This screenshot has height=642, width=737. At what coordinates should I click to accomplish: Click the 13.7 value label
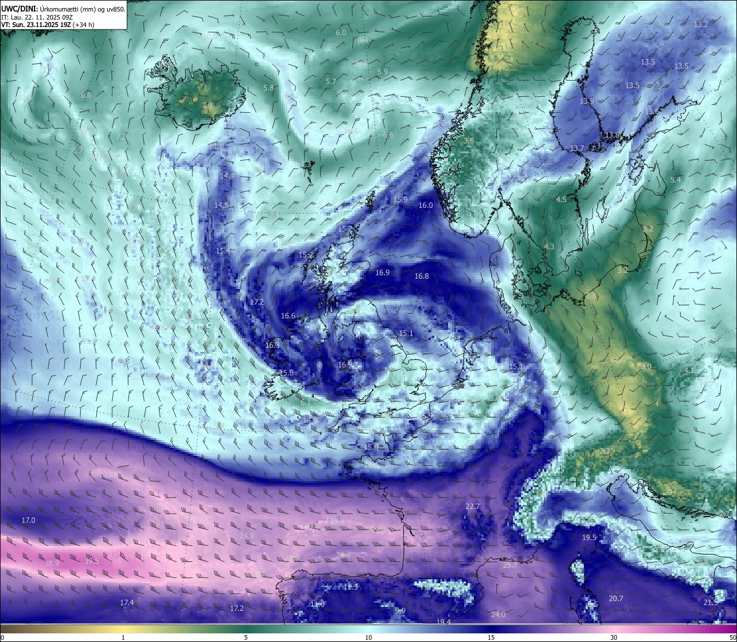(x=577, y=148)
